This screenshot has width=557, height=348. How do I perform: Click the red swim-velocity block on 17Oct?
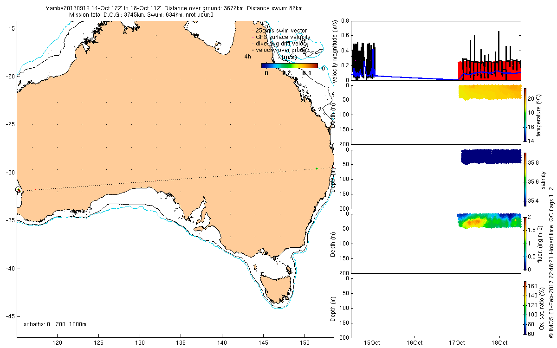[489, 71]
